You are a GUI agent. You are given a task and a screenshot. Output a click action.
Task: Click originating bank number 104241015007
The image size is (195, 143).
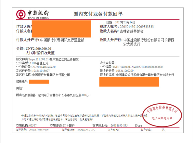tap(41, 71)
